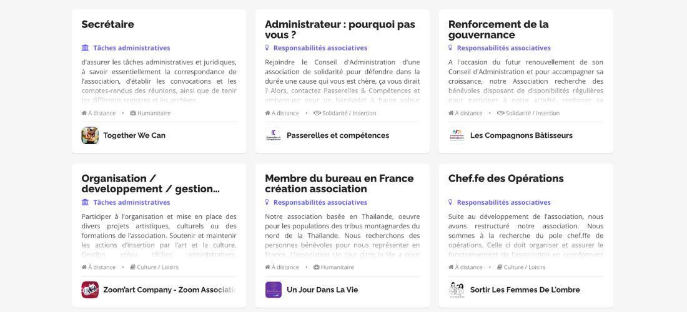Select Responsabilités associatives under Renforcement de la gouvernance

tap(503, 48)
